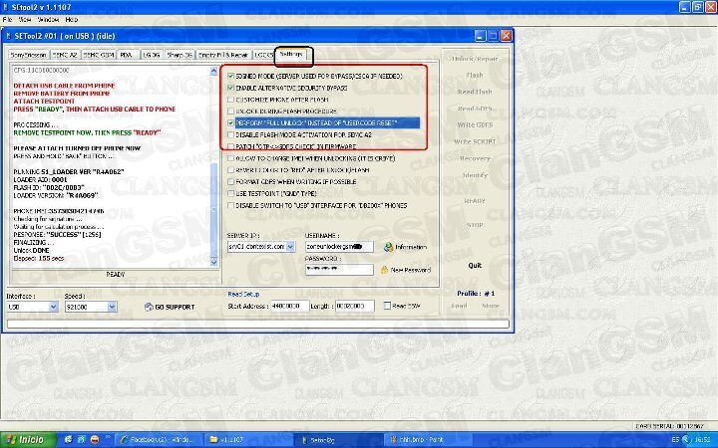Click the Length input field
Viewport: 718px width, 448px height.
[355, 306]
